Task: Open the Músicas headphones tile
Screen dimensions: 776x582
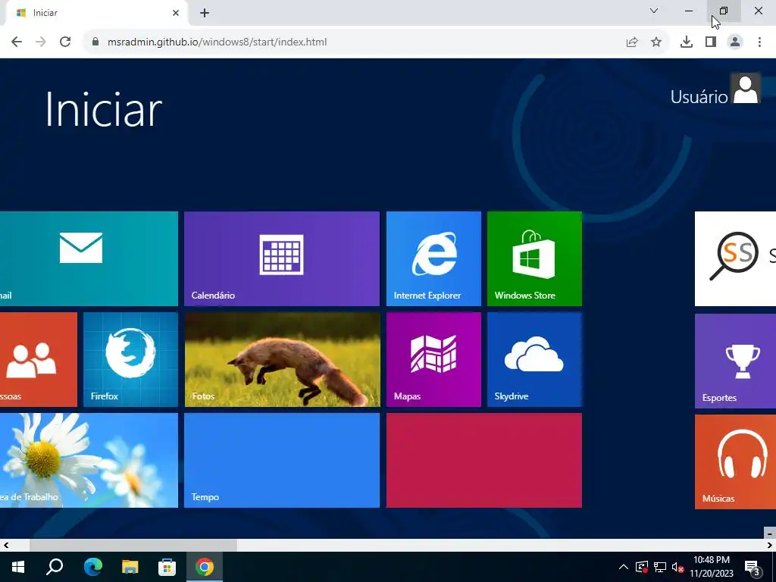Action: click(735, 462)
